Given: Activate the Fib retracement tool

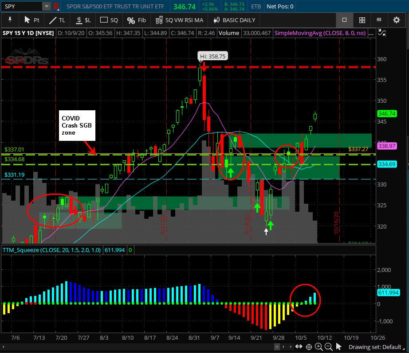Looking at the screenshot, I should [x=136, y=20].
